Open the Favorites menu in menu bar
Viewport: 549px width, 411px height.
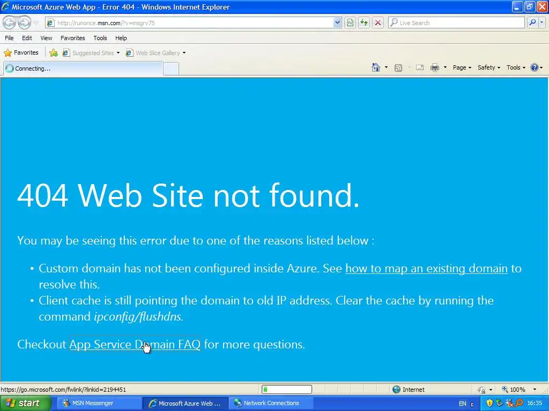point(73,38)
